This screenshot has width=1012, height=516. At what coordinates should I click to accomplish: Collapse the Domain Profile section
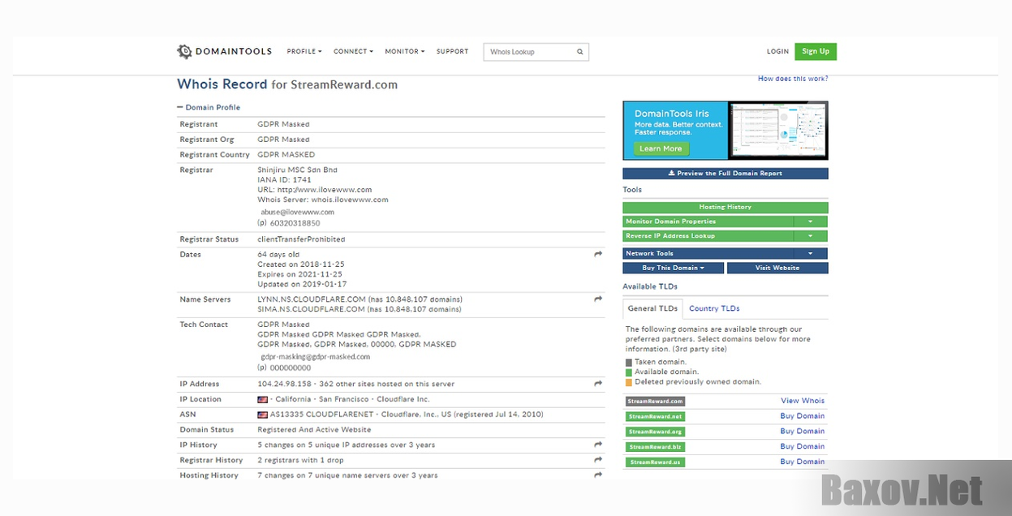point(209,107)
